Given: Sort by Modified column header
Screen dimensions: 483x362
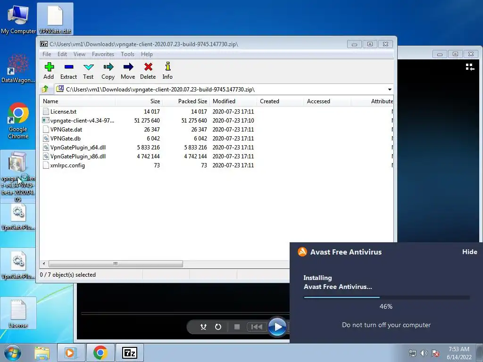Looking at the screenshot, I should coord(233,101).
